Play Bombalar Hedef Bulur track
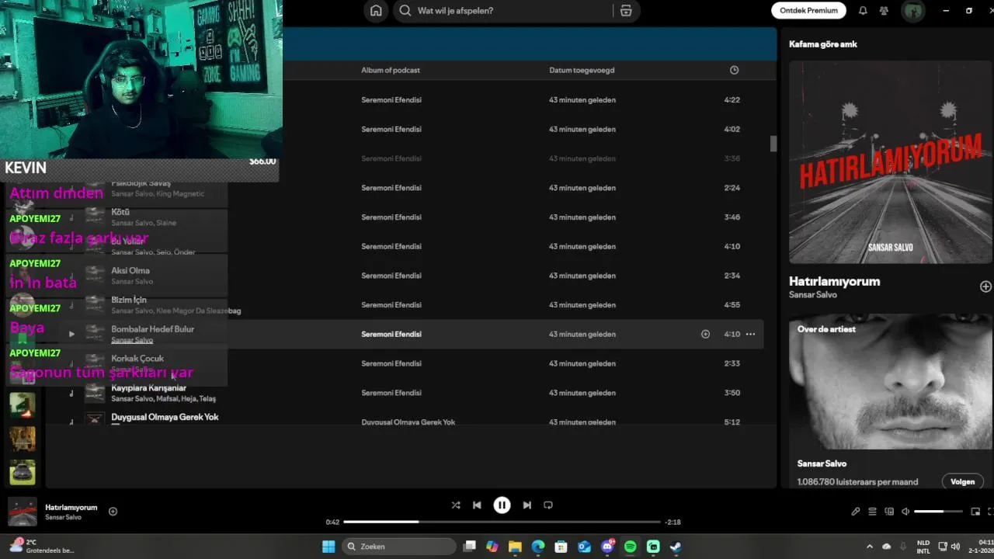The height and width of the screenshot is (559, 994). click(x=71, y=334)
